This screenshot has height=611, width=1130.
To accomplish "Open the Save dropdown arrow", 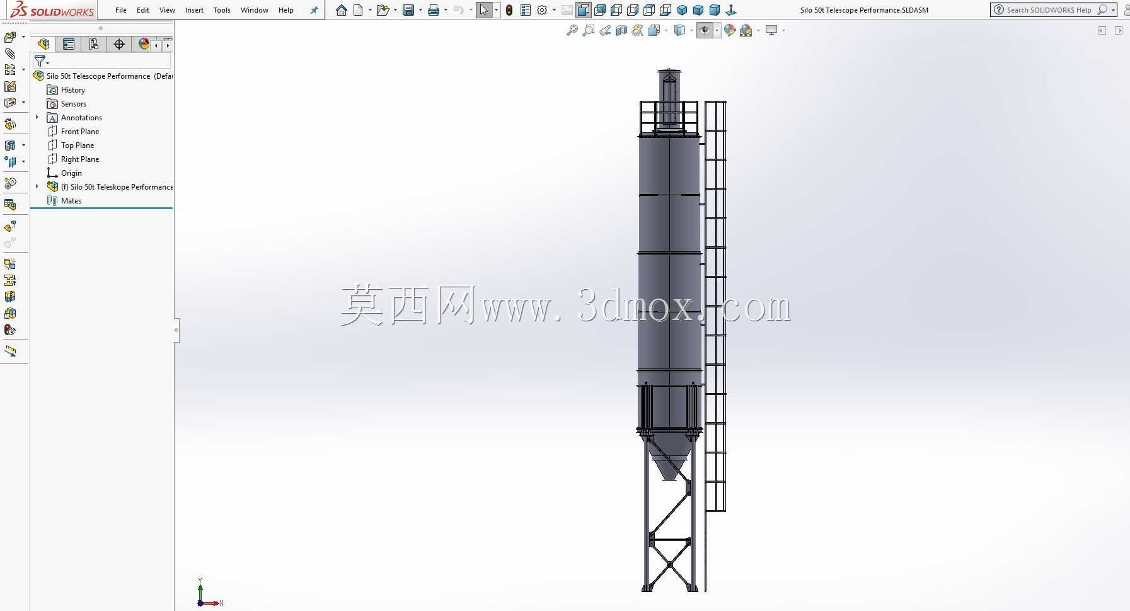I will tap(420, 10).
